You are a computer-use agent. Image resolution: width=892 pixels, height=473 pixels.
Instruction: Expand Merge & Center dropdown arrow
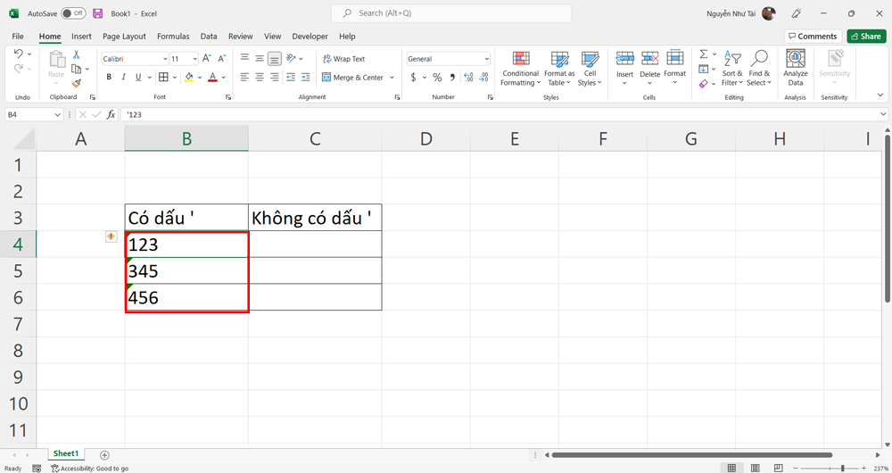click(392, 78)
